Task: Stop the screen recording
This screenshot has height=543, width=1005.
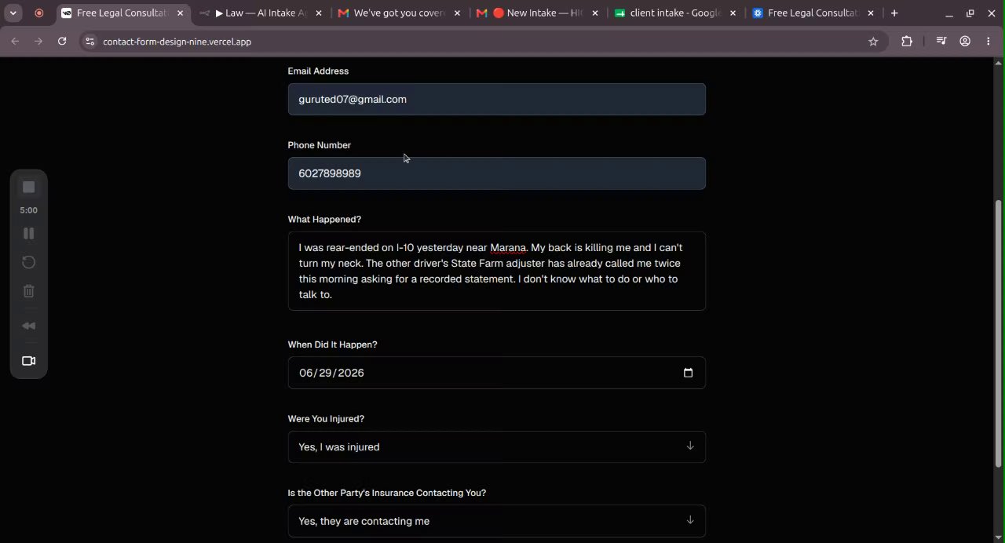Action: click(x=29, y=187)
